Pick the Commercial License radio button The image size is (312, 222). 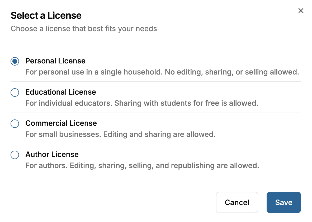click(15, 124)
